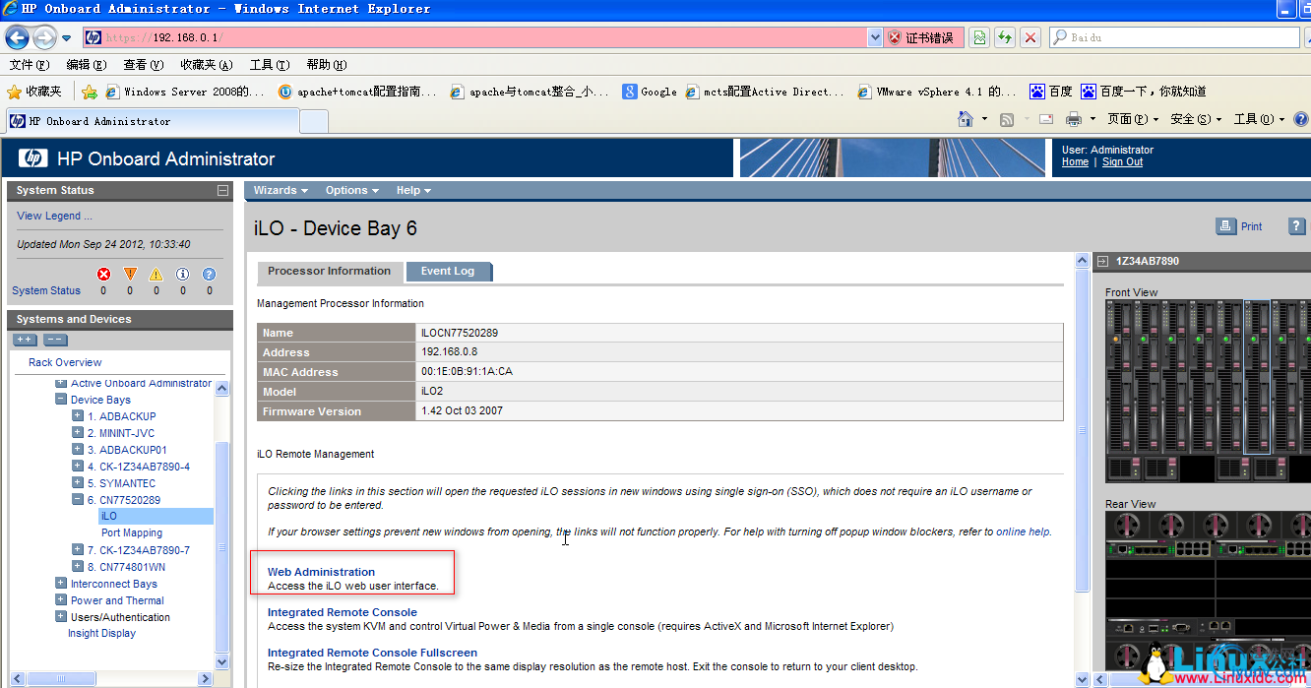The height and width of the screenshot is (688, 1311).
Task: Open the address bar dropdown arrow
Action: coord(875,37)
